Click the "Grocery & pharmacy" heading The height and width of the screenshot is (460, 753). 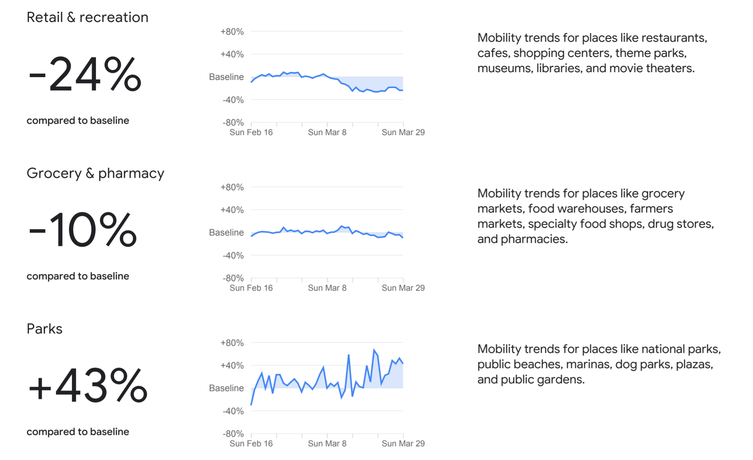(x=95, y=173)
